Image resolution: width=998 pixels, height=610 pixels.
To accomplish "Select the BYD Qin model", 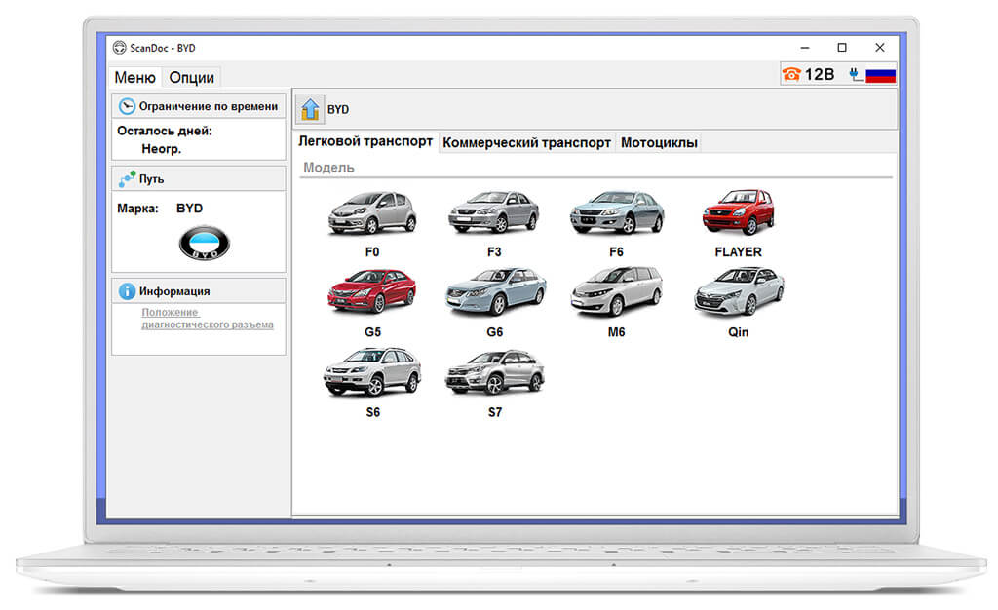I will pos(739,303).
